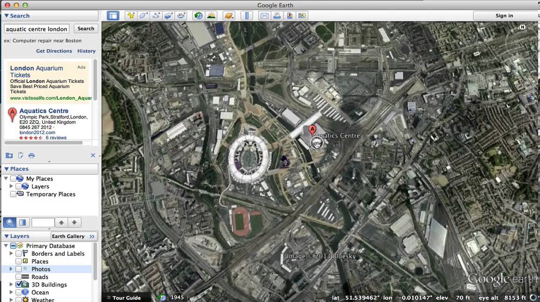Screen dimensions: 540x302
Task: Collapse the Places panel
Action: pos(7,169)
